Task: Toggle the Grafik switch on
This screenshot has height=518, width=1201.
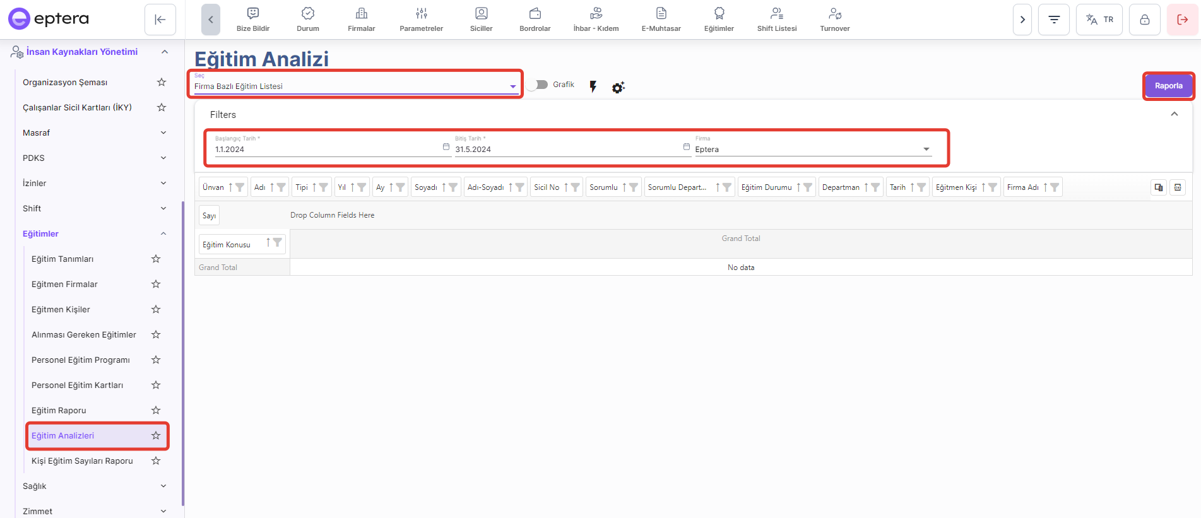Action: click(x=538, y=85)
